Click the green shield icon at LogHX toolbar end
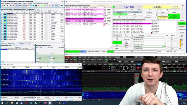Image resolution: width=187 pixels, height=105 pixels. (62, 6)
